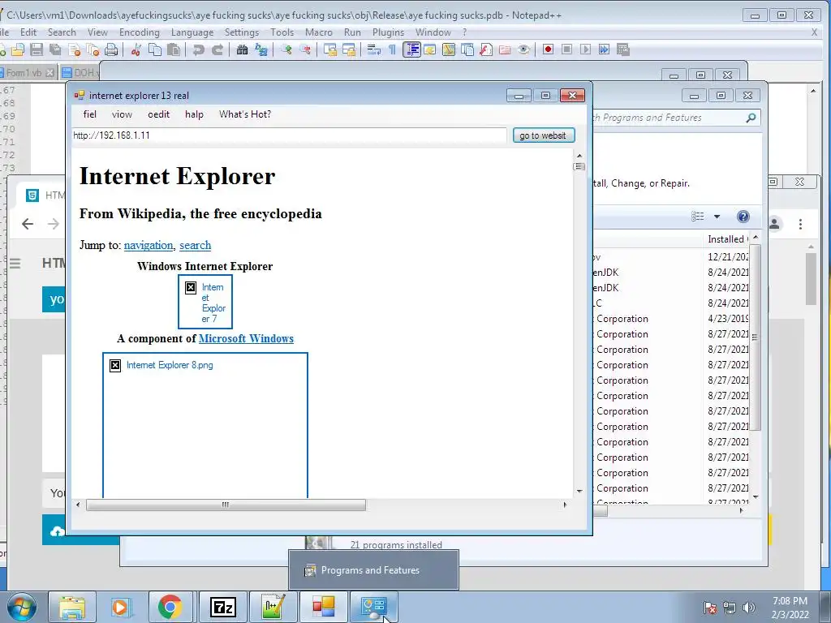Open the 'viow' menu in internet explorer 13
Image resolution: width=831 pixels, height=623 pixels.
tap(122, 114)
